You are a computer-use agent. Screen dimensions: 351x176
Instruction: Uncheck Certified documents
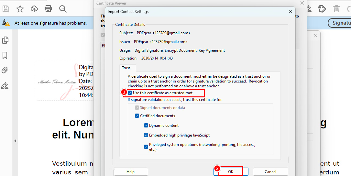137,116
